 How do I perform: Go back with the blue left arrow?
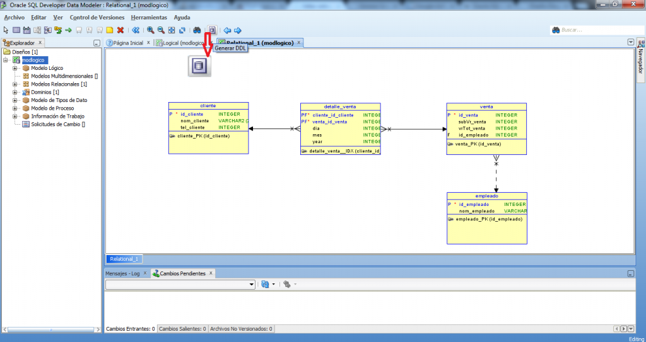click(x=227, y=30)
